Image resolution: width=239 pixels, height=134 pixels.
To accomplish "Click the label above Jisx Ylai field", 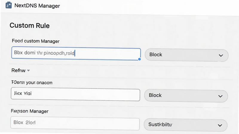I will coord(32,82).
